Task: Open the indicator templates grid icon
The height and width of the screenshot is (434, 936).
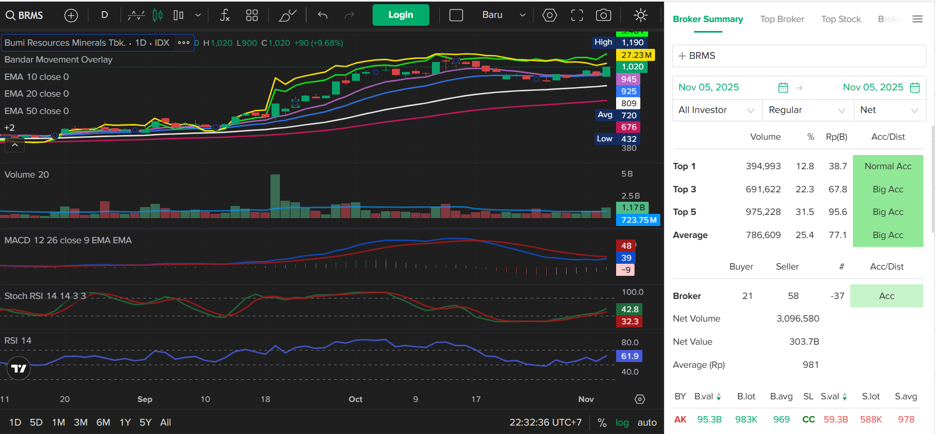Action: coord(252,15)
